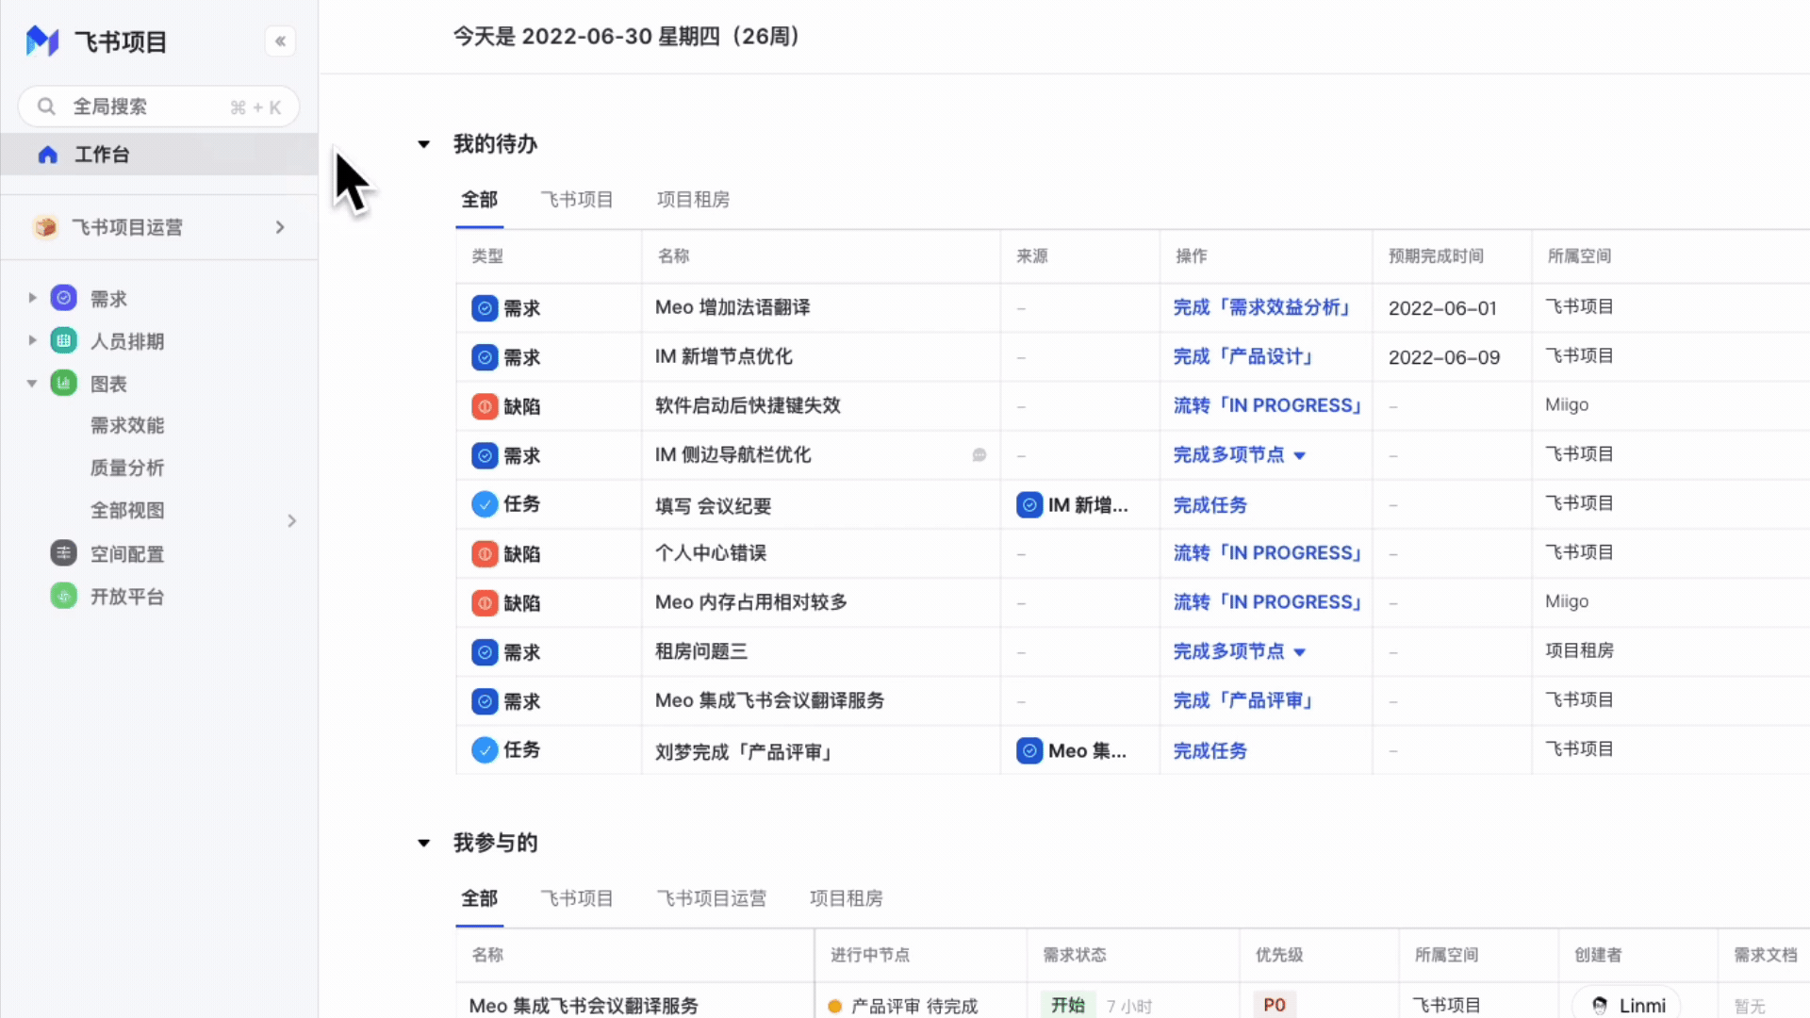Expand the 全部视图 chevron
The height and width of the screenshot is (1018, 1810).
coord(292,520)
